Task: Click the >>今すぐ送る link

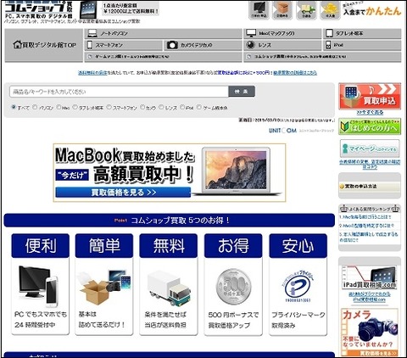Action: click(x=370, y=113)
